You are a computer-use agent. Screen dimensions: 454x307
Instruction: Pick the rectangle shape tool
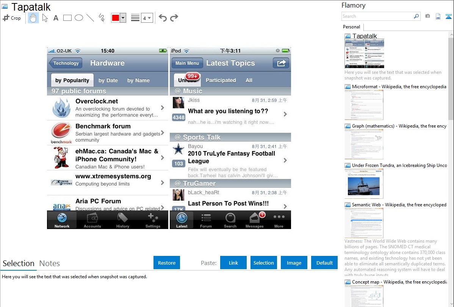pyautogui.click(x=67, y=18)
